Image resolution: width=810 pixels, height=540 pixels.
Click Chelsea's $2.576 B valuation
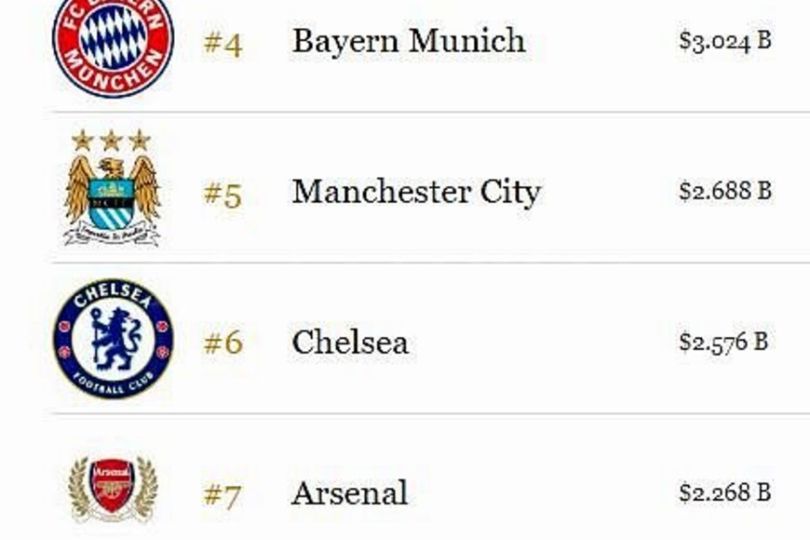(722, 342)
